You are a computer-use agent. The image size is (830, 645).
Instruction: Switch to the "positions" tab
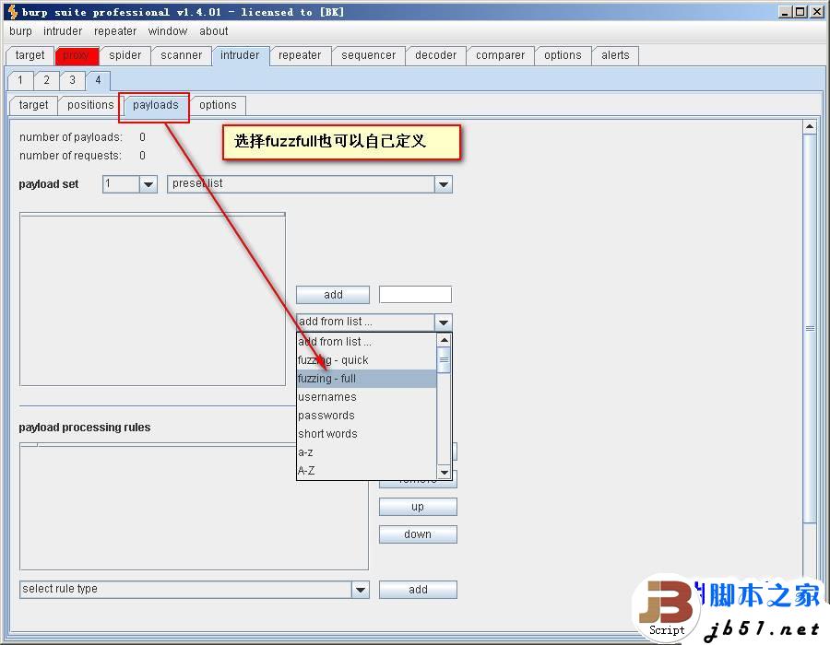(x=89, y=104)
